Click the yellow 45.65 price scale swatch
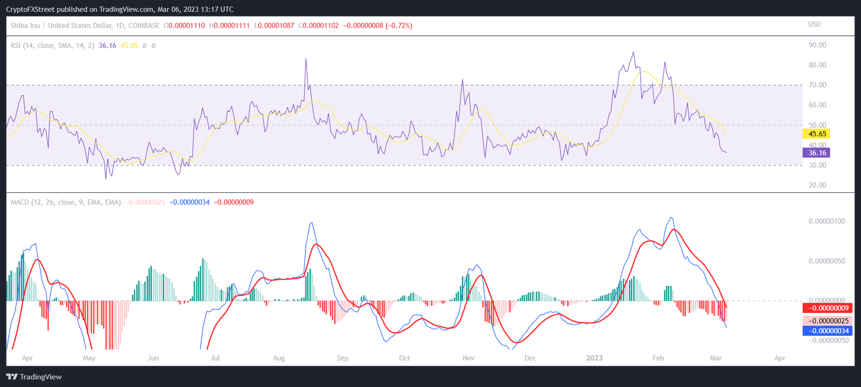Screen dimensions: 861x387 pyautogui.click(x=817, y=134)
